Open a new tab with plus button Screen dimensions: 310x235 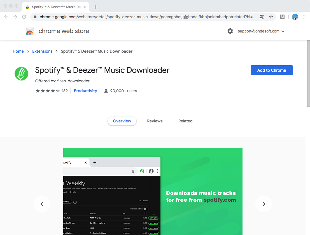pos(95,7)
